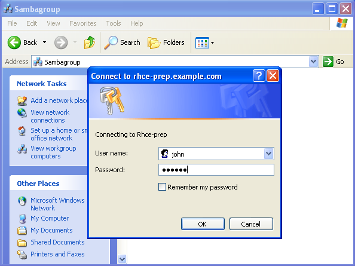Click the user avatar icon beside john

click(x=164, y=154)
